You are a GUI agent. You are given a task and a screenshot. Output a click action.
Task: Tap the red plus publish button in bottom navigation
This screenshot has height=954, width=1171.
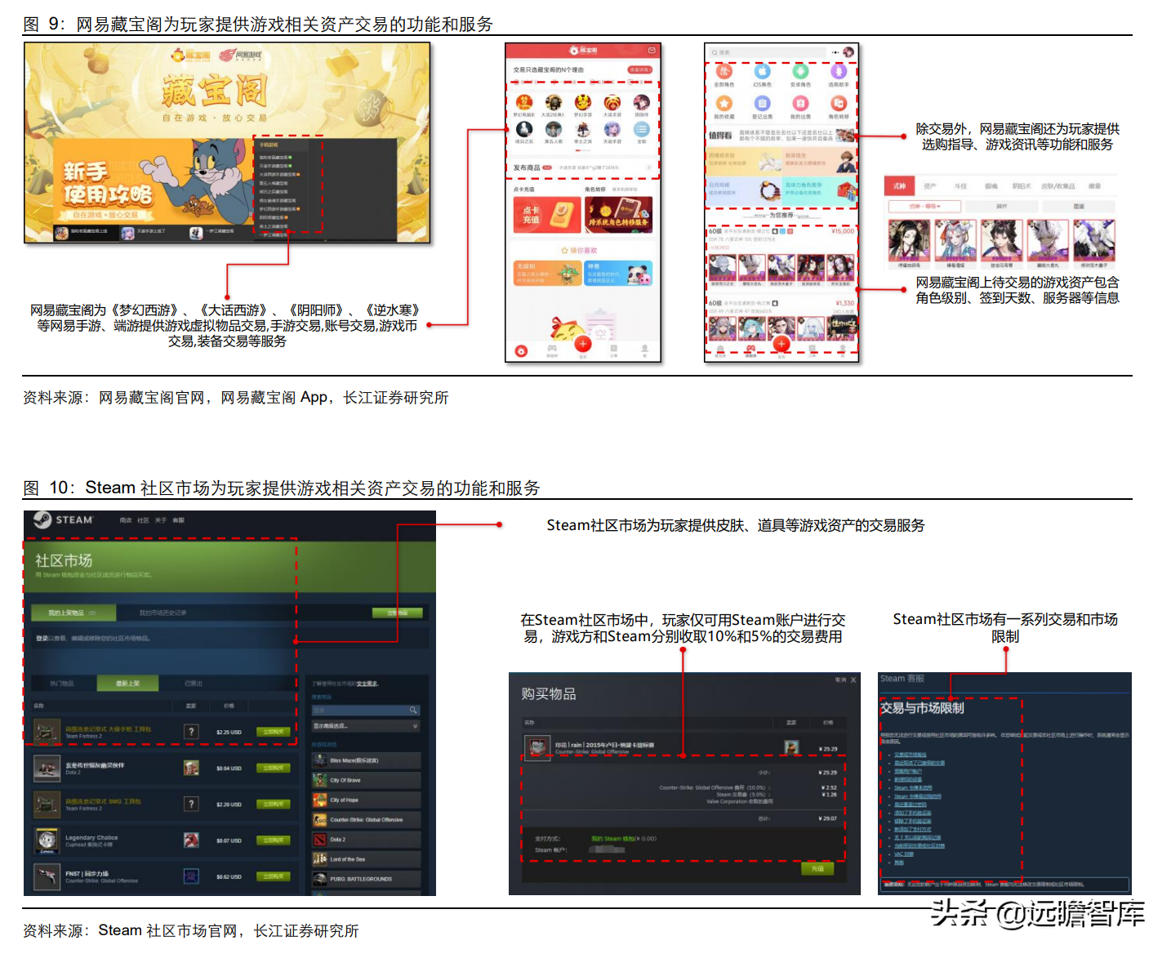point(582,345)
